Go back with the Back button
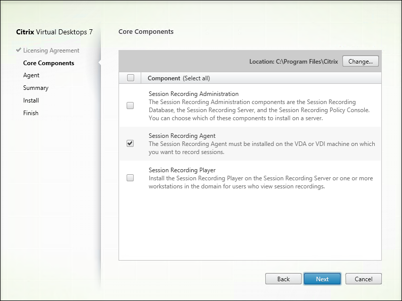The height and width of the screenshot is (301, 402). 283,279
